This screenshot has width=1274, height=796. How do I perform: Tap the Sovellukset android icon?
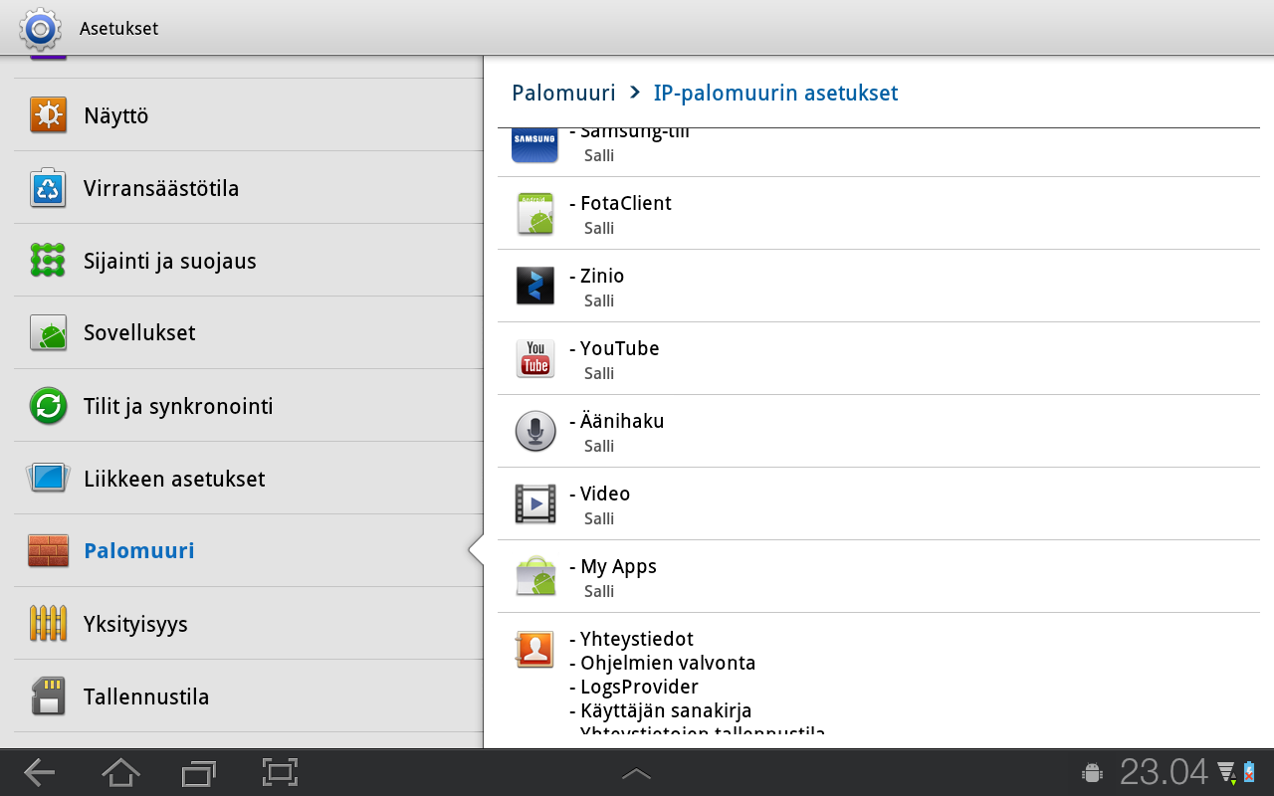click(x=48, y=333)
